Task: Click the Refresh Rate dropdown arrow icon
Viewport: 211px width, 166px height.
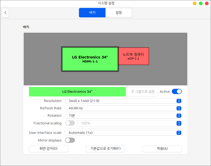Action: pyautogui.click(x=179, y=108)
